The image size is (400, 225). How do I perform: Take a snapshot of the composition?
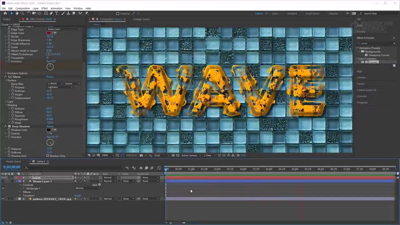[141, 155]
